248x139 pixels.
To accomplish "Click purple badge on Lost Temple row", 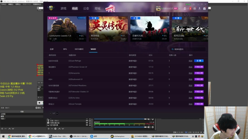I will coord(199,104).
